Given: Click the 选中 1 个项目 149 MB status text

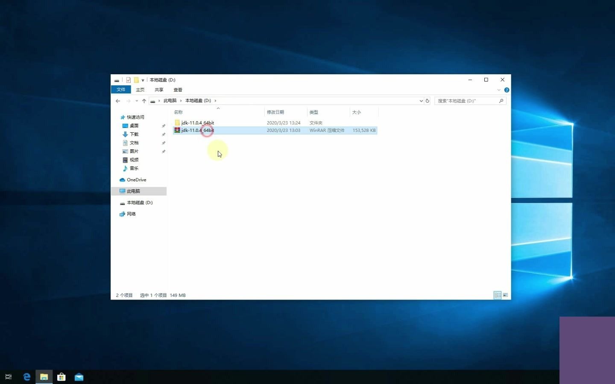Looking at the screenshot, I should (x=163, y=295).
